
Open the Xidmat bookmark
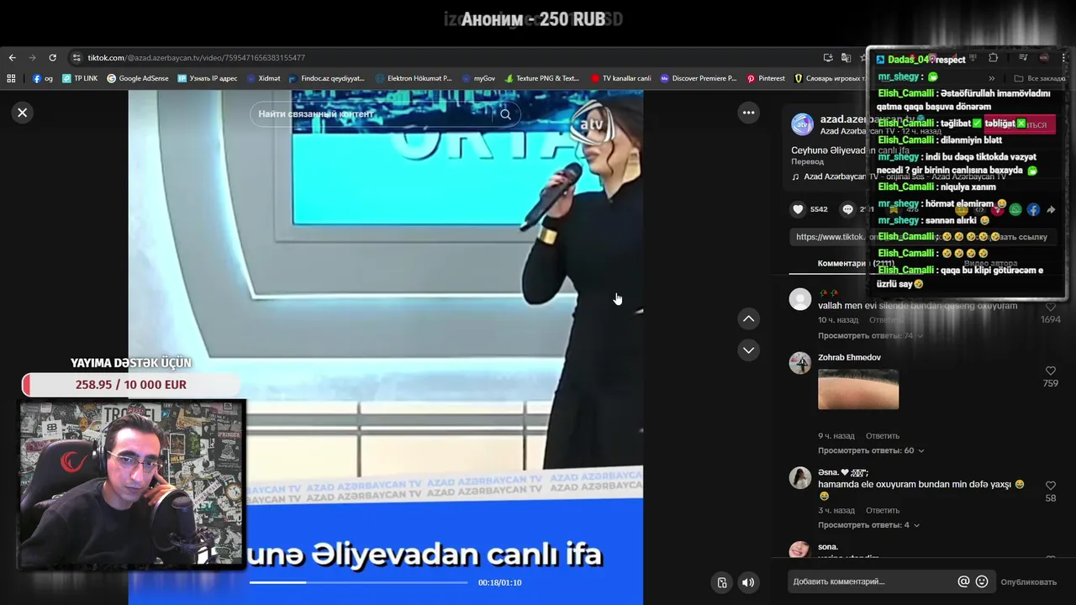(264, 78)
